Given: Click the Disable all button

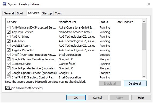Looking at the screenshot, I should (135, 84).
